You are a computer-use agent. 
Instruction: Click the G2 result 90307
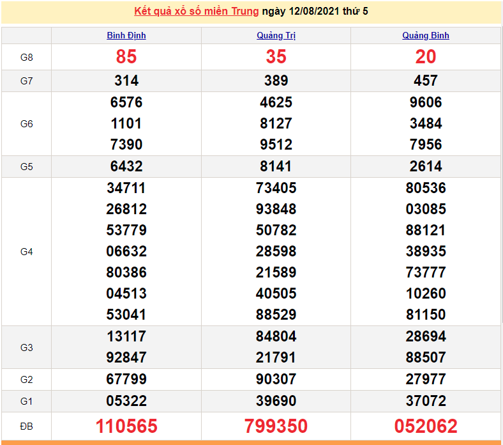coord(276,379)
